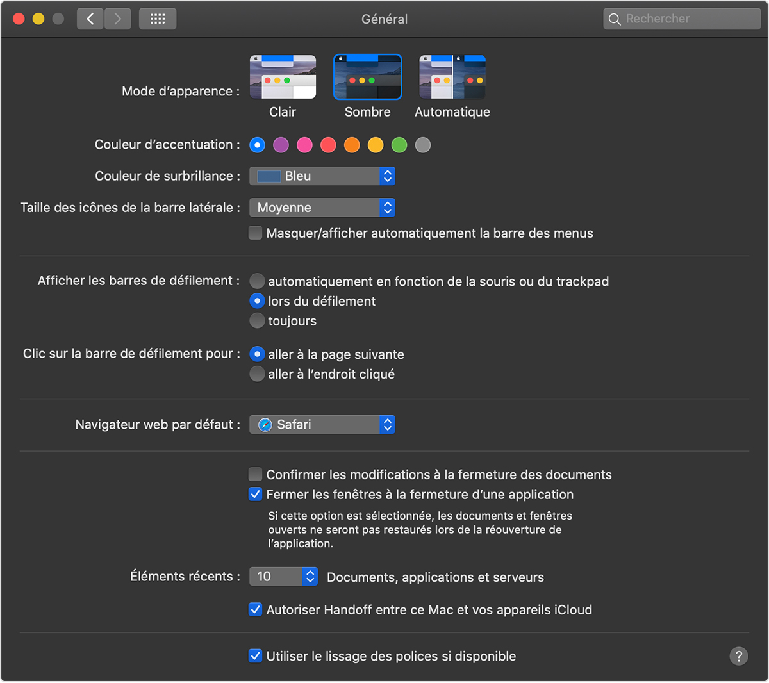Screen dimensions: 769x683
Task: Select the green accent color
Action: pos(399,145)
